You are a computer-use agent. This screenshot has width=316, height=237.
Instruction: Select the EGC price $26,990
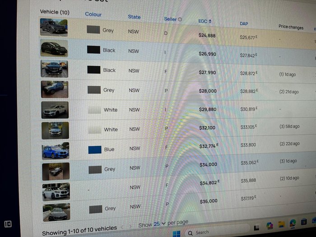point(207,54)
